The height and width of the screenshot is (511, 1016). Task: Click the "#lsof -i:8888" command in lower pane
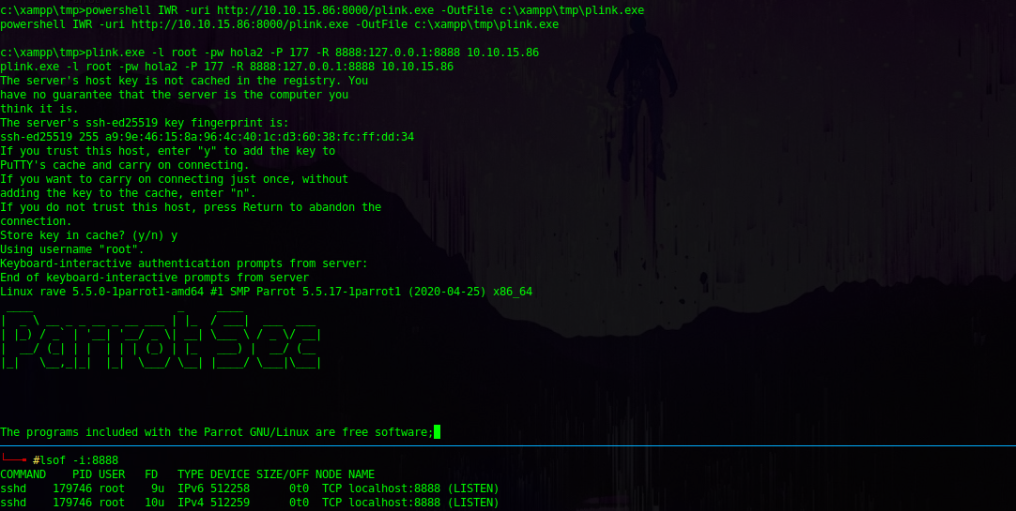click(x=76, y=460)
